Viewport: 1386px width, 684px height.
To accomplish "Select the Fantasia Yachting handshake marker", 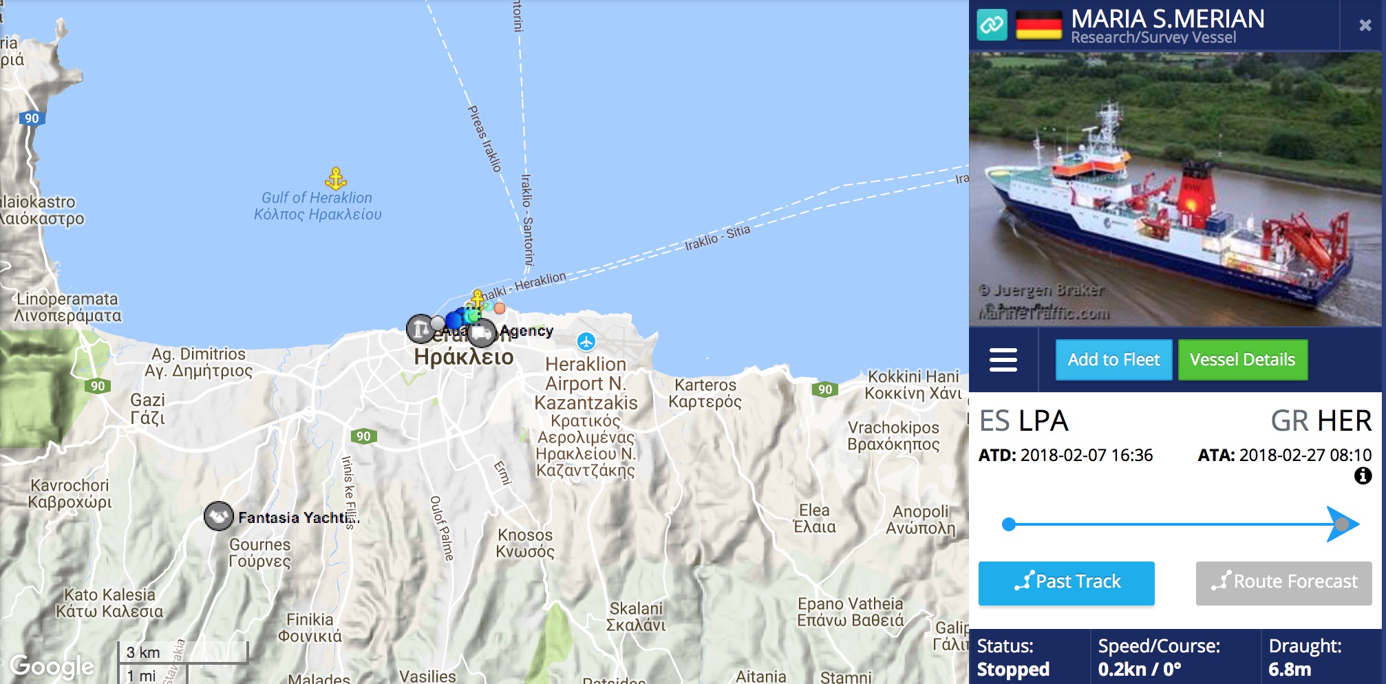I will pos(219,516).
